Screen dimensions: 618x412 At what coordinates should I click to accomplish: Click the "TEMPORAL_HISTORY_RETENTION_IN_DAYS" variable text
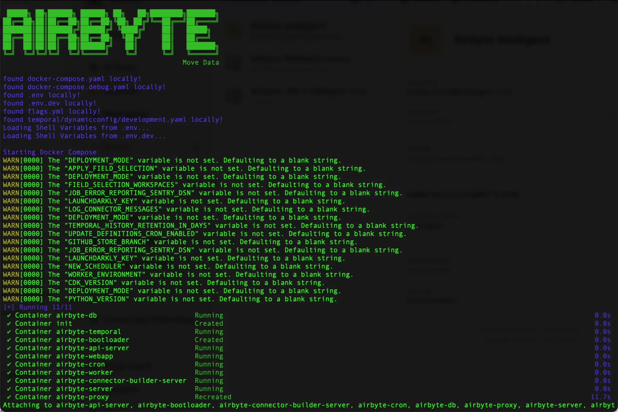click(138, 226)
